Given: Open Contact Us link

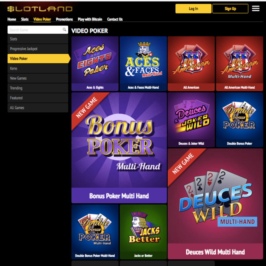Looking at the screenshot, I should 115,19.
